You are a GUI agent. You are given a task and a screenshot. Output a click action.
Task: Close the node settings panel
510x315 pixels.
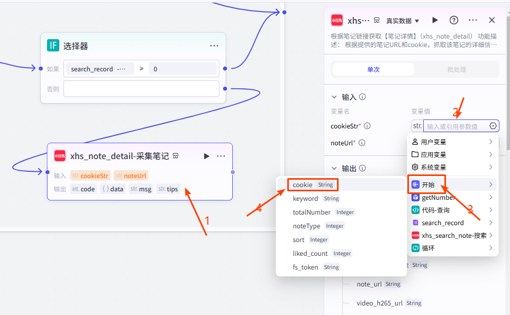click(x=491, y=20)
